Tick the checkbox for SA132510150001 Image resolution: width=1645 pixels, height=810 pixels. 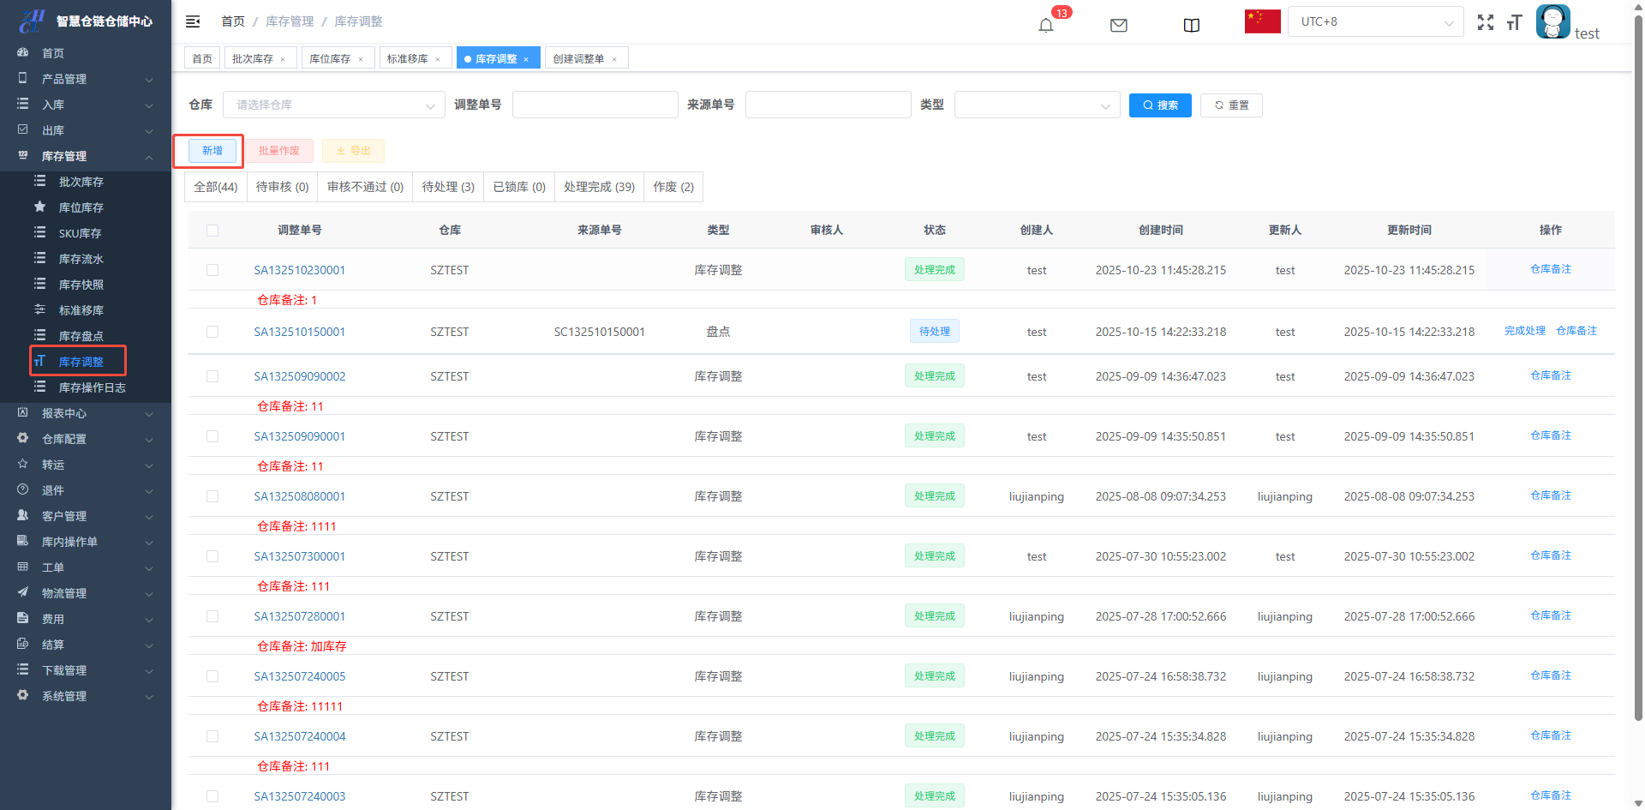click(x=212, y=332)
